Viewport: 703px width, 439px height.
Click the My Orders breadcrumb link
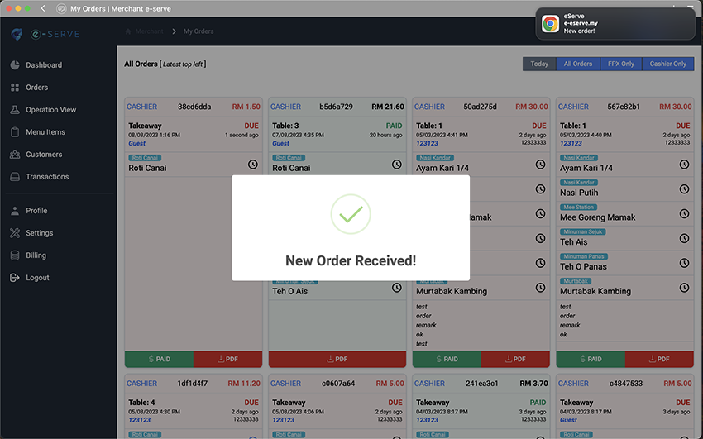coord(198,31)
